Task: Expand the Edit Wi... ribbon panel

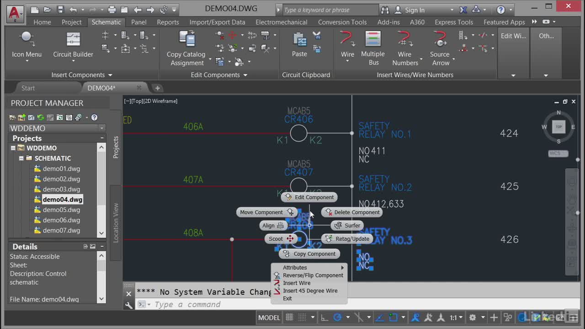Action: pos(513,75)
